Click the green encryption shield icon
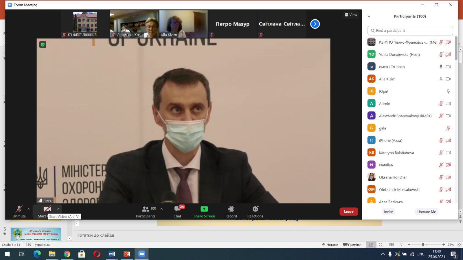Screen dimensions: 463x260 click(43, 44)
